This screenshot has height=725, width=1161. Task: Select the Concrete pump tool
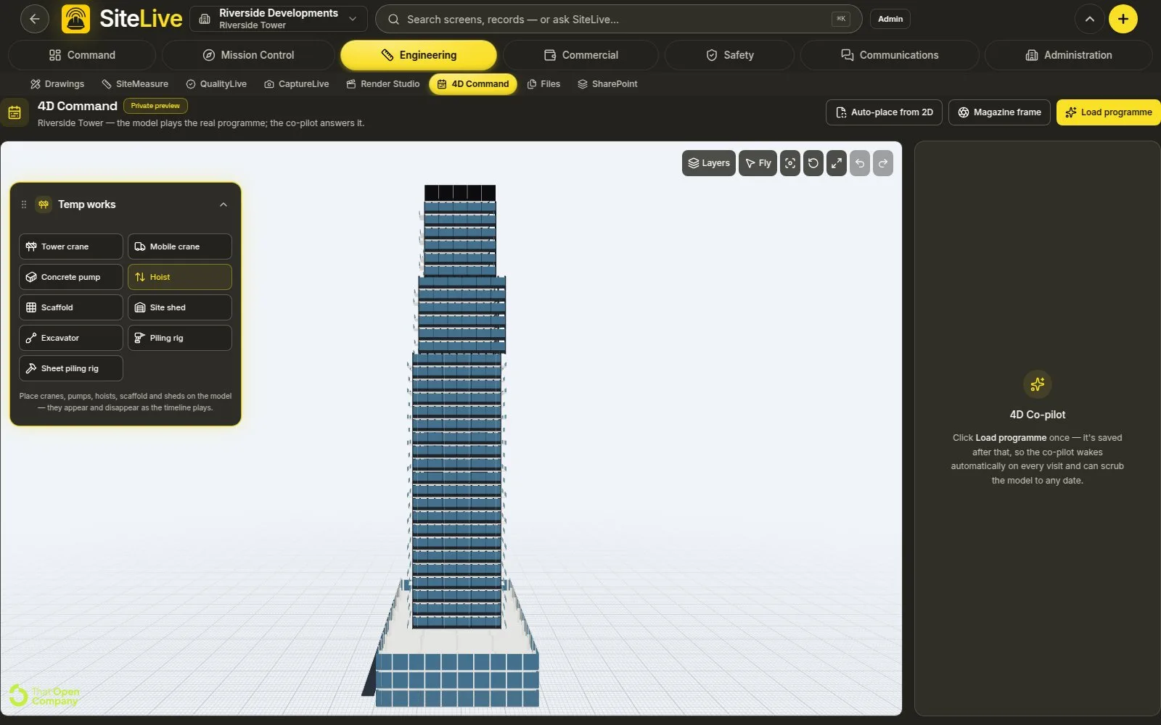[71, 277]
